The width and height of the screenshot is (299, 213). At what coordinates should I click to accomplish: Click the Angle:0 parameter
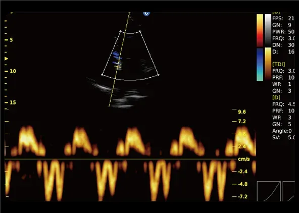tap(282, 131)
